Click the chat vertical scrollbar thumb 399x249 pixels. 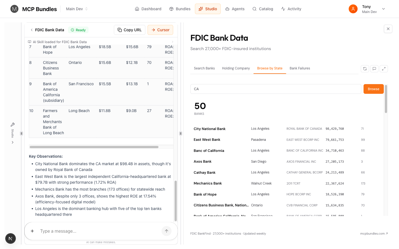tap(175, 201)
